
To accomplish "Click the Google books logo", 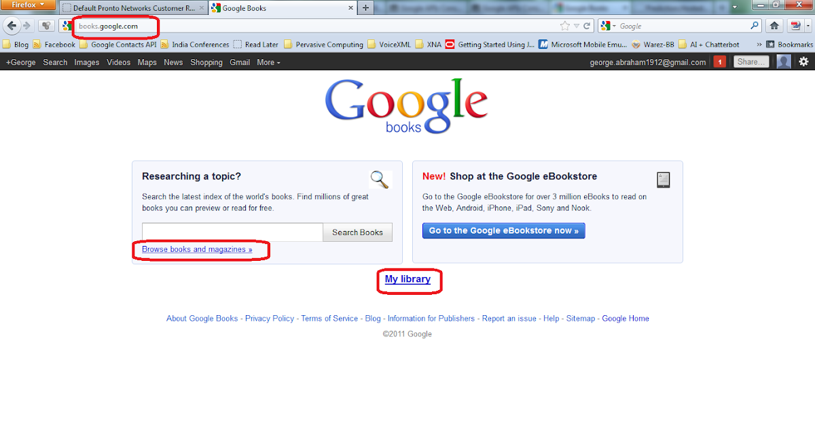I will (407, 105).
